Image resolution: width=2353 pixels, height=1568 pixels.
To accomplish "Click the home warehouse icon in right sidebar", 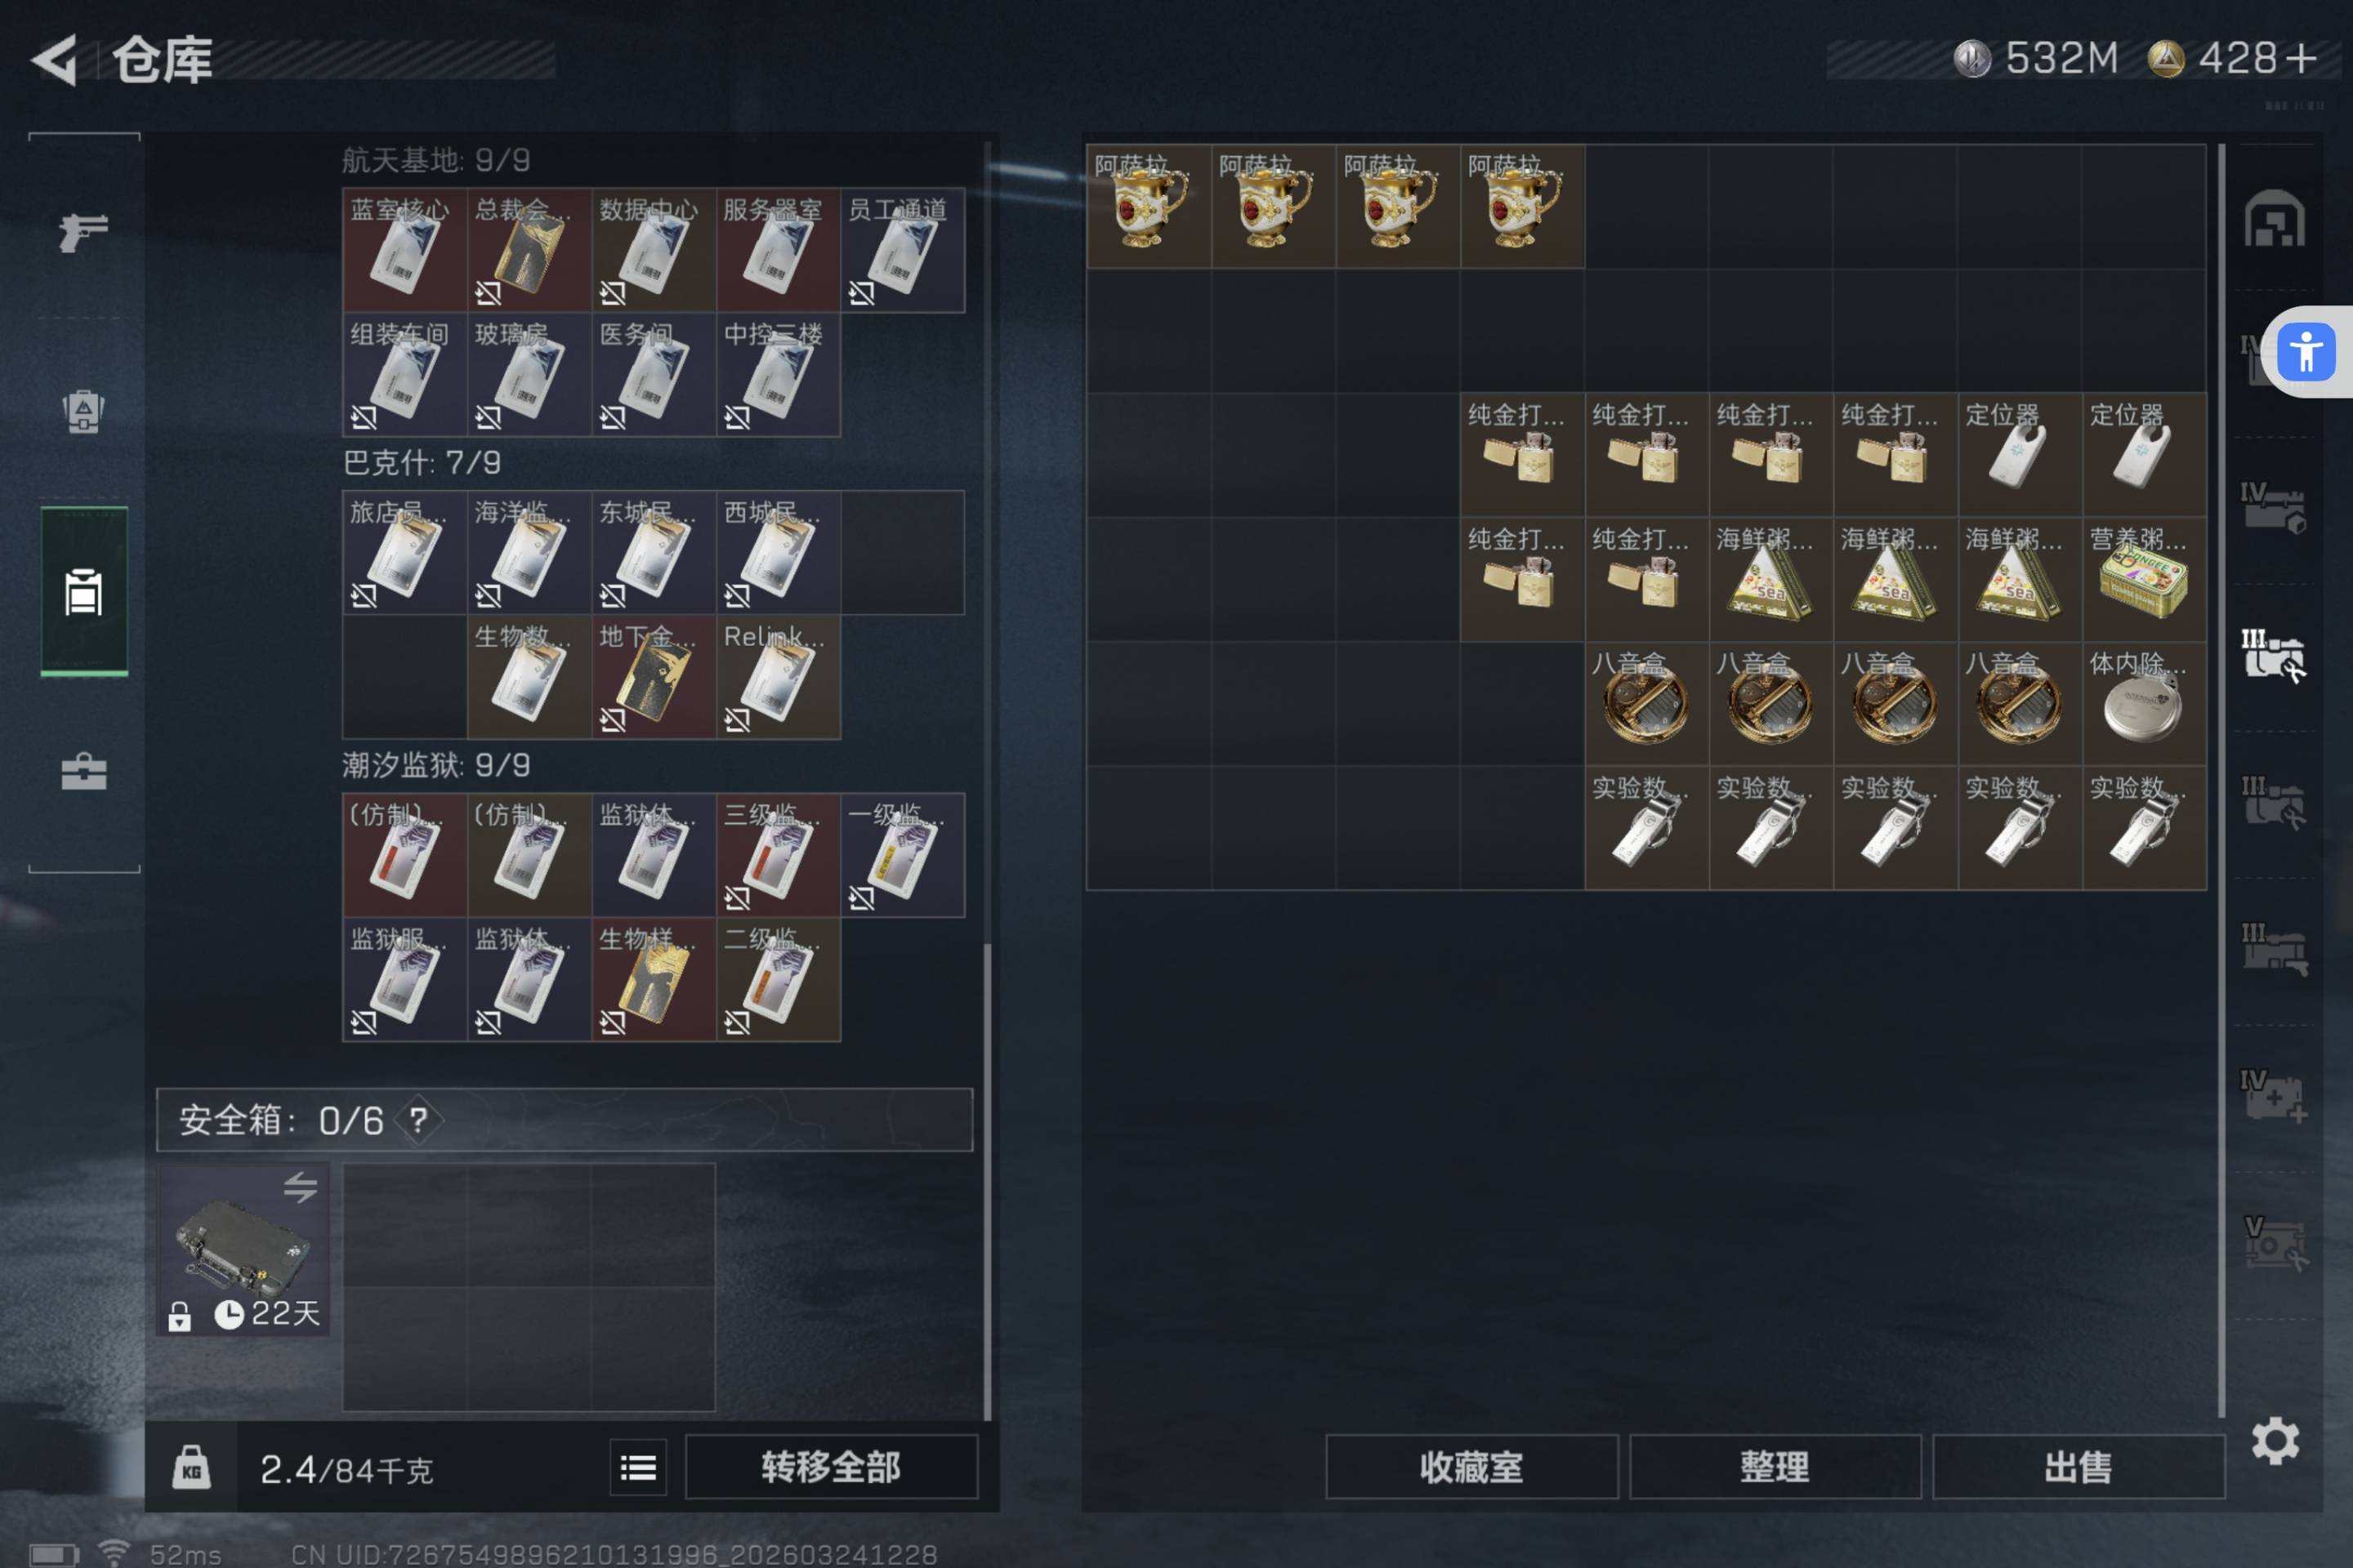I will 2274,218.
